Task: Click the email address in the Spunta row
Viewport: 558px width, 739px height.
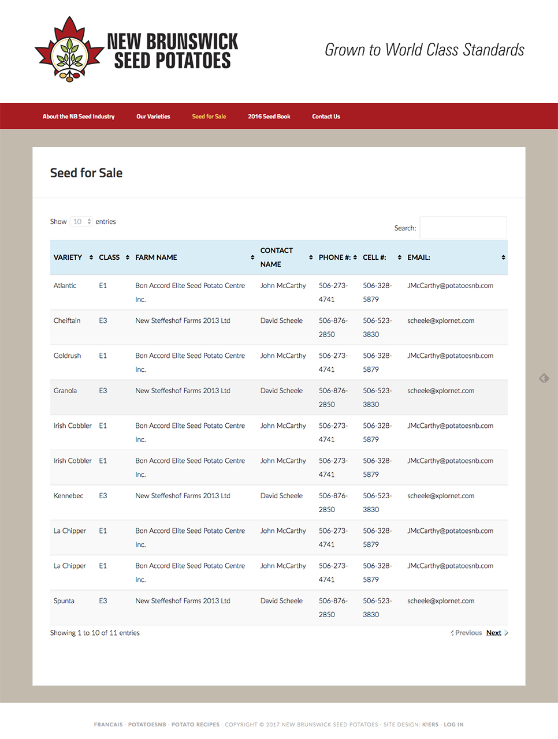Action: [441, 601]
